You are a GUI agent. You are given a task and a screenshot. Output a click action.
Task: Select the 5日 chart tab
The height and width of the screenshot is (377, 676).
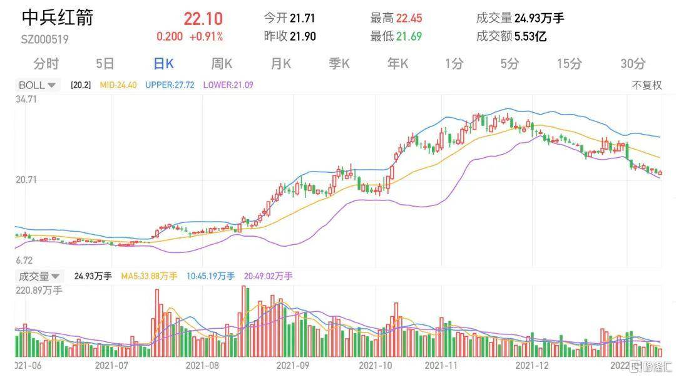pos(105,63)
